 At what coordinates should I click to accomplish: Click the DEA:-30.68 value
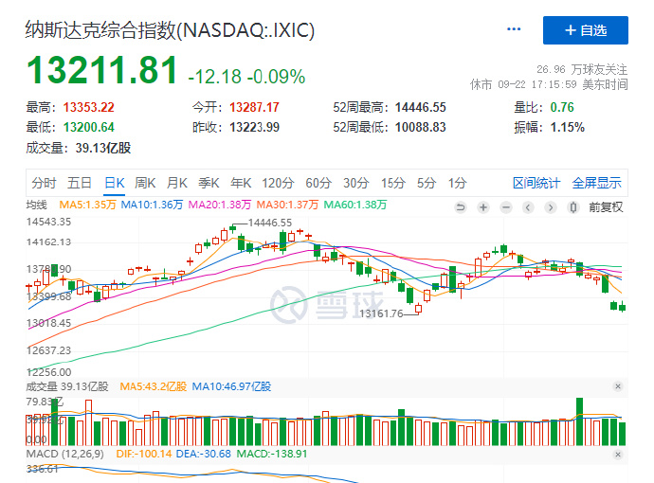(204, 454)
